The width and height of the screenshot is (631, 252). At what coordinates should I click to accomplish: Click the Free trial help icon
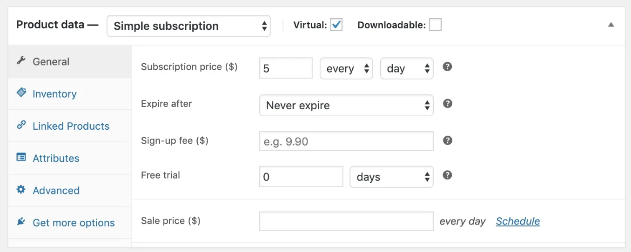click(x=447, y=175)
